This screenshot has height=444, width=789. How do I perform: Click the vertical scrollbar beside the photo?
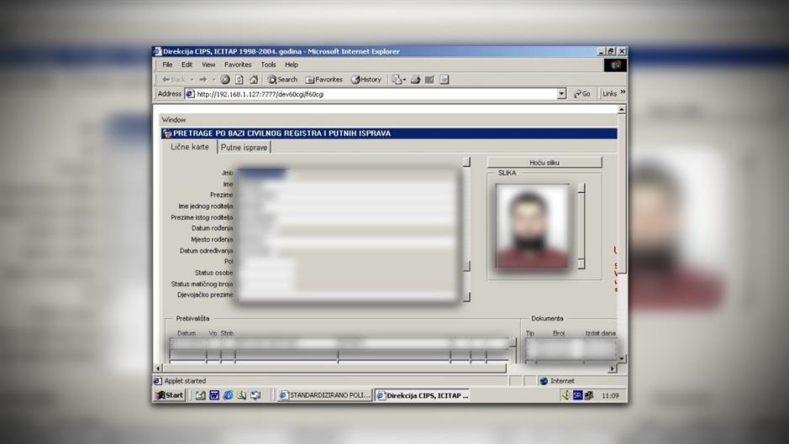581,227
